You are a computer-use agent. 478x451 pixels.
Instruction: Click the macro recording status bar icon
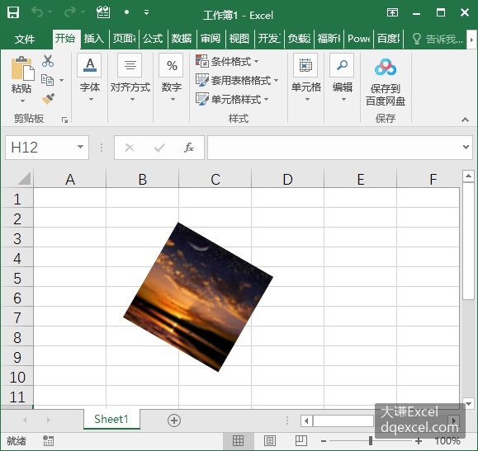click(48, 440)
